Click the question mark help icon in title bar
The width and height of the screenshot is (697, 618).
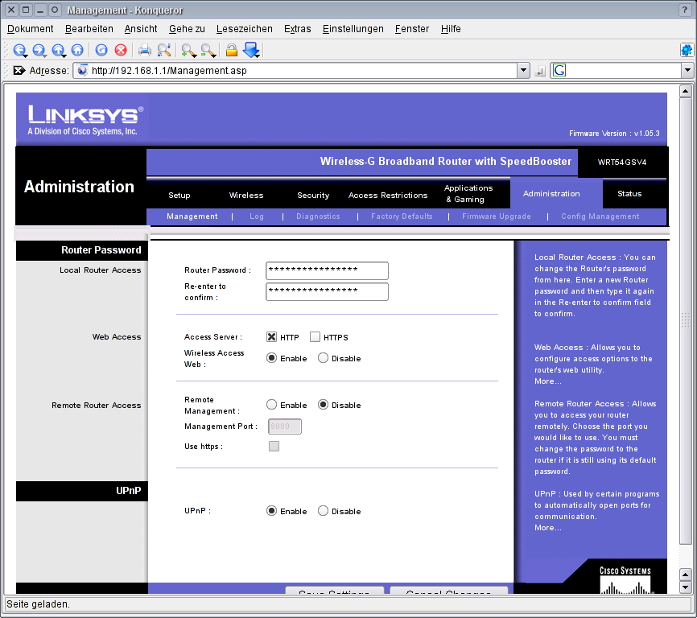pos(686,10)
